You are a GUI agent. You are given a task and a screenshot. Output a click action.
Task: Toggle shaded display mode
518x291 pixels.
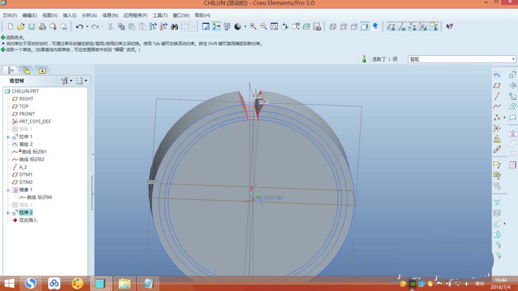tap(364, 26)
